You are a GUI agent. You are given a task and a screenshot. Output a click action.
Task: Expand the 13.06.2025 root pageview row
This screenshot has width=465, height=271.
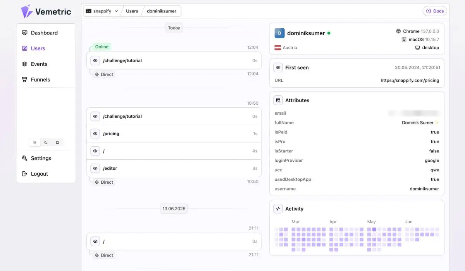point(174,242)
